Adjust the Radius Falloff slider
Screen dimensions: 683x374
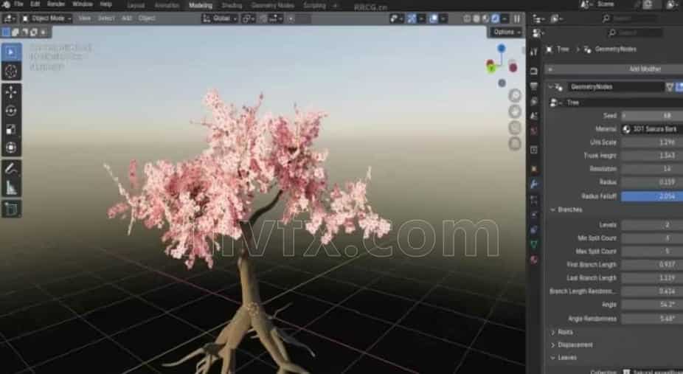tap(652, 196)
